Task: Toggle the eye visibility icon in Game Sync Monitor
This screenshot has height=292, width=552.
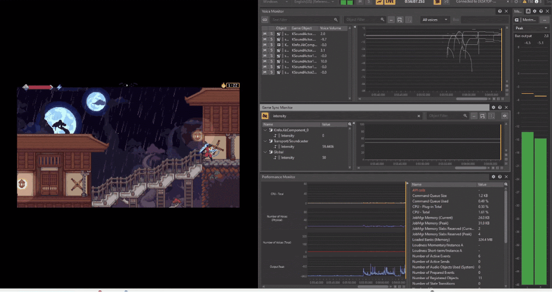Action: tap(505, 116)
